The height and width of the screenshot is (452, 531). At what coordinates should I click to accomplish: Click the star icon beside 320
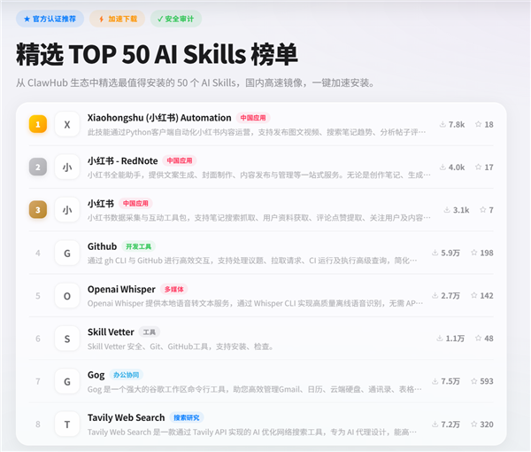coord(474,424)
